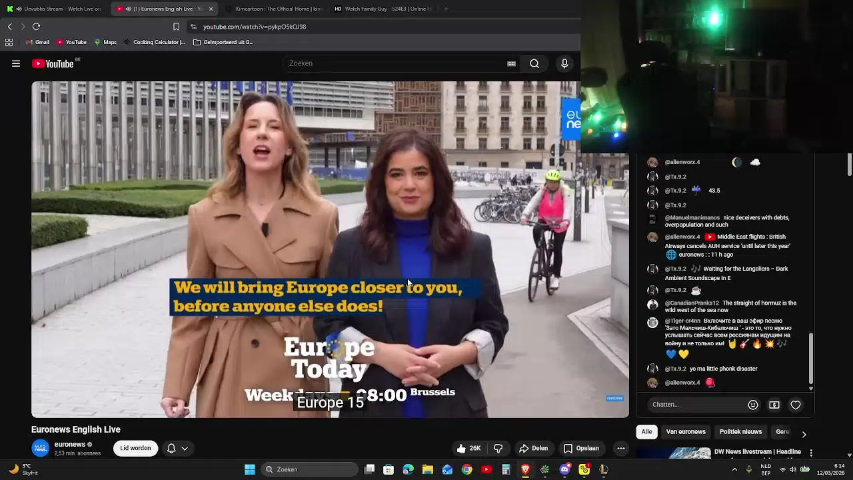Click the Delen share button
This screenshot has width=853, height=480.
tap(533, 448)
